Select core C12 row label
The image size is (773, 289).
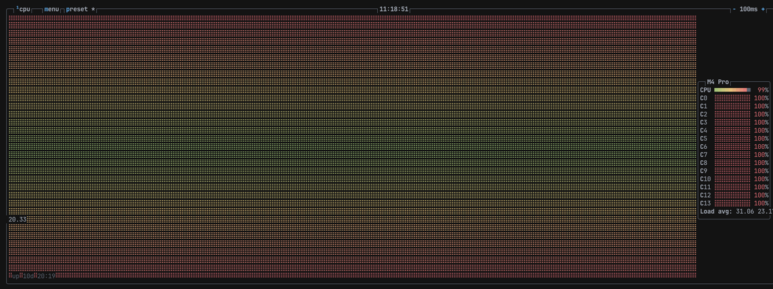click(705, 195)
